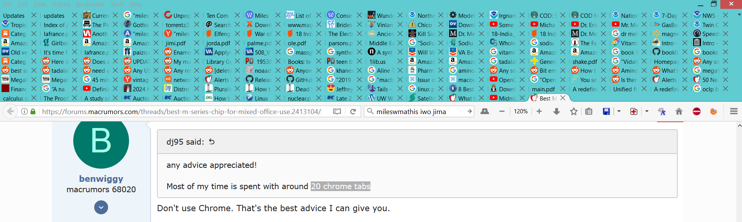The image size is (742, 222).
Task: Jump to quoted post via arrow icon
Action: pyautogui.click(x=212, y=142)
